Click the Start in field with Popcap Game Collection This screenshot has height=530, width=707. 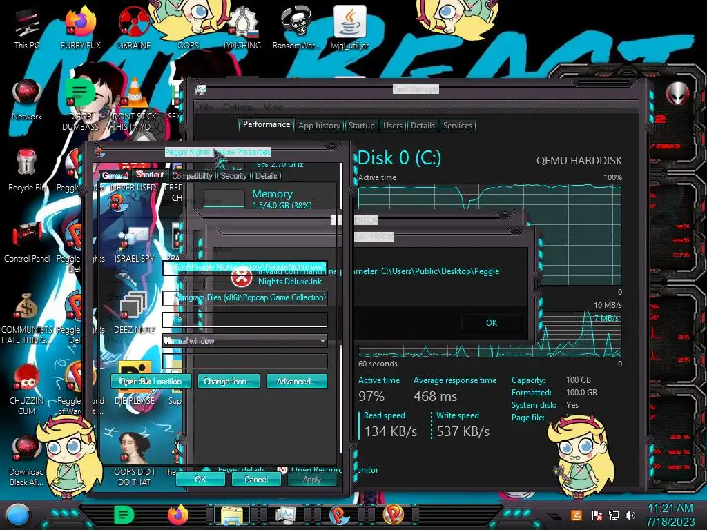coord(245,297)
